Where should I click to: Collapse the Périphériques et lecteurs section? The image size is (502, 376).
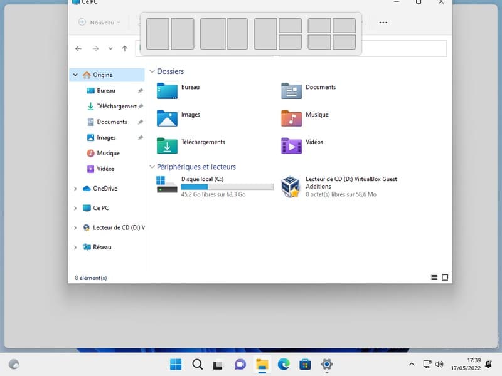click(x=152, y=167)
